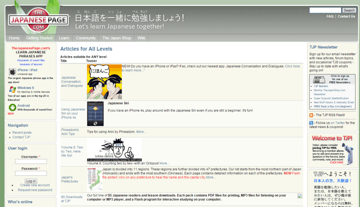Open the Contact Us header link
The width and height of the screenshot is (360, 207).
click(x=346, y=16)
